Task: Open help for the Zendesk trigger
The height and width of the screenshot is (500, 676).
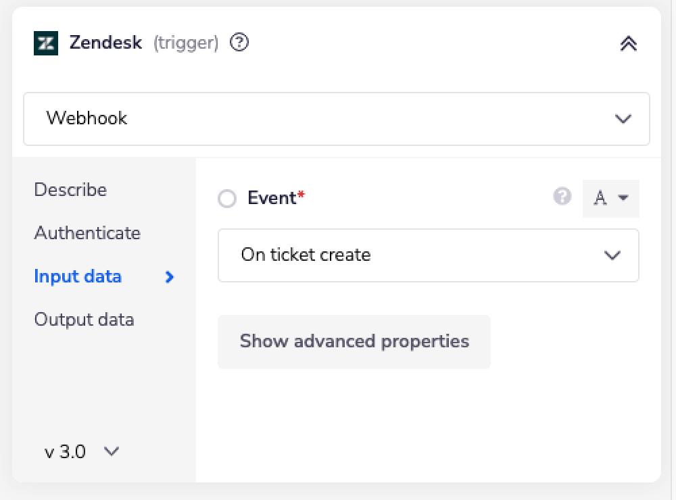Action: point(239,43)
